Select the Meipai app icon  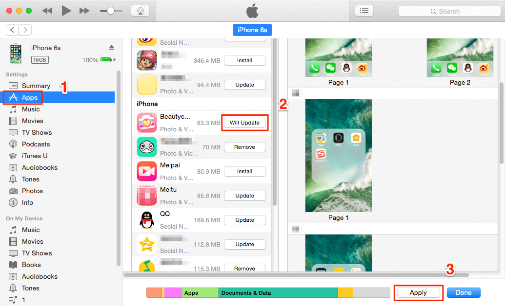tap(147, 171)
